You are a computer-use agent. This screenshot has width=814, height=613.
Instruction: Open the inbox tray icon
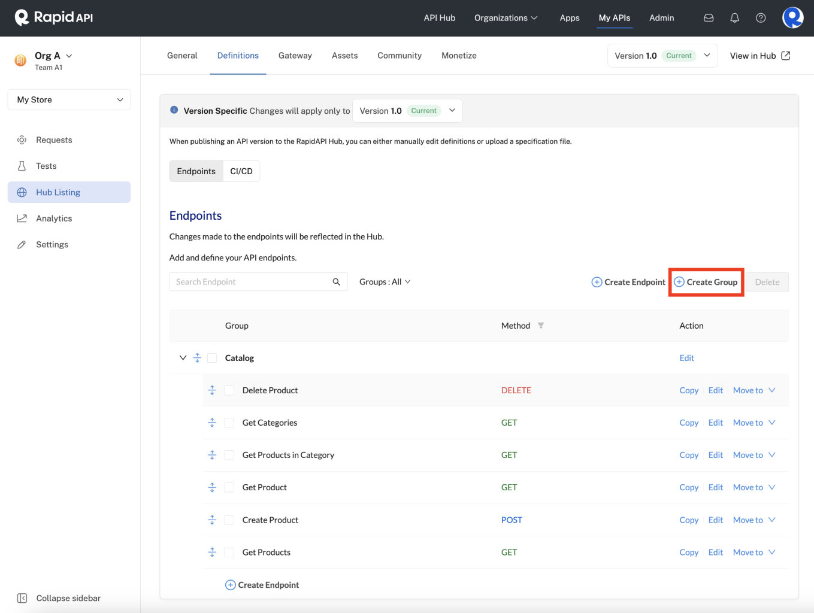coord(709,18)
